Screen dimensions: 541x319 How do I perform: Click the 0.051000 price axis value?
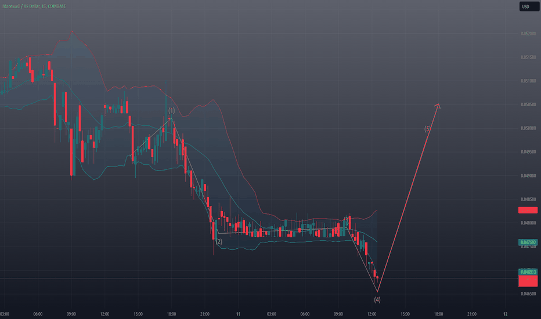(x=528, y=81)
